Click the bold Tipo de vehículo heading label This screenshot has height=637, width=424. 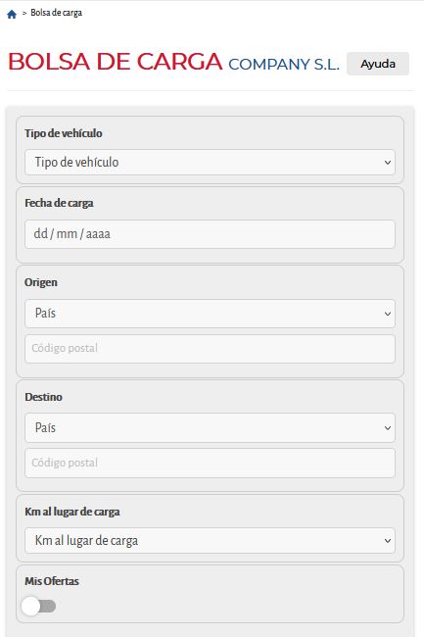tap(64, 133)
